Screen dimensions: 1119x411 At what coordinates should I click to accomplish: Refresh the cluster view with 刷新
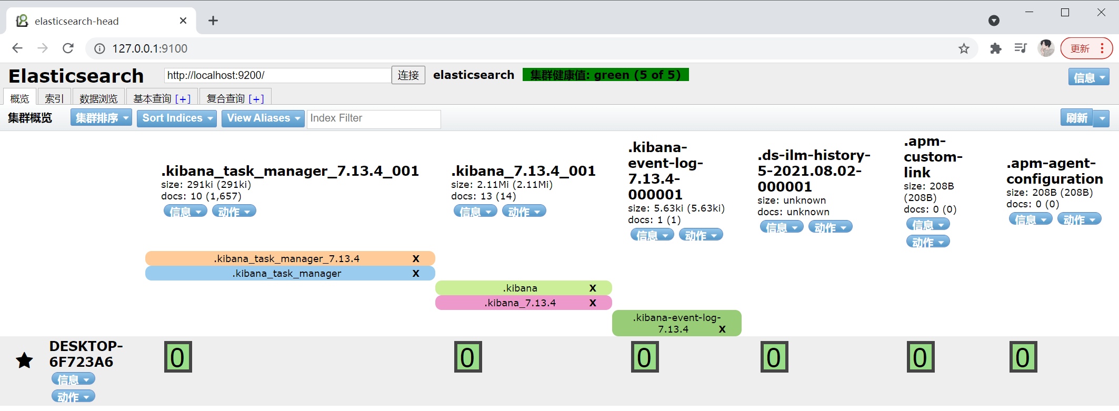click(1076, 118)
